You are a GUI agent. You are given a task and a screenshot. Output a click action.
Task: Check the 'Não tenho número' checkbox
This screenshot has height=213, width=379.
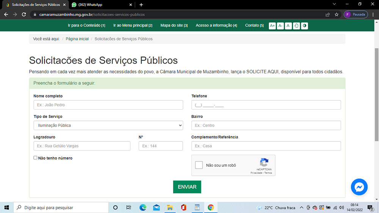(35, 158)
